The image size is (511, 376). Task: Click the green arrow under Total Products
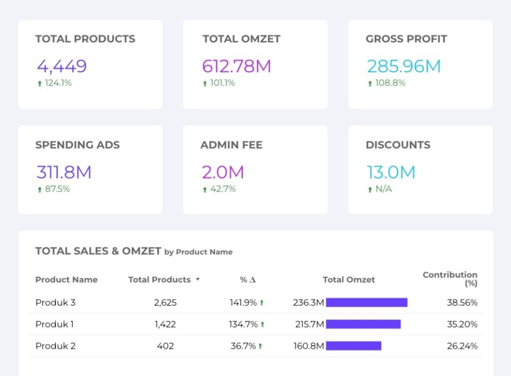[x=40, y=84]
